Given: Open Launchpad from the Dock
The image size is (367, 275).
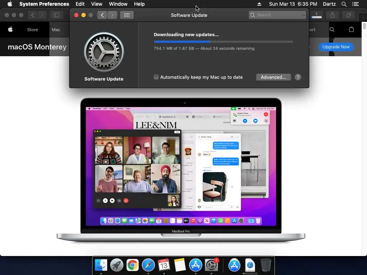Looking at the screenshot, I should [116, 265].
